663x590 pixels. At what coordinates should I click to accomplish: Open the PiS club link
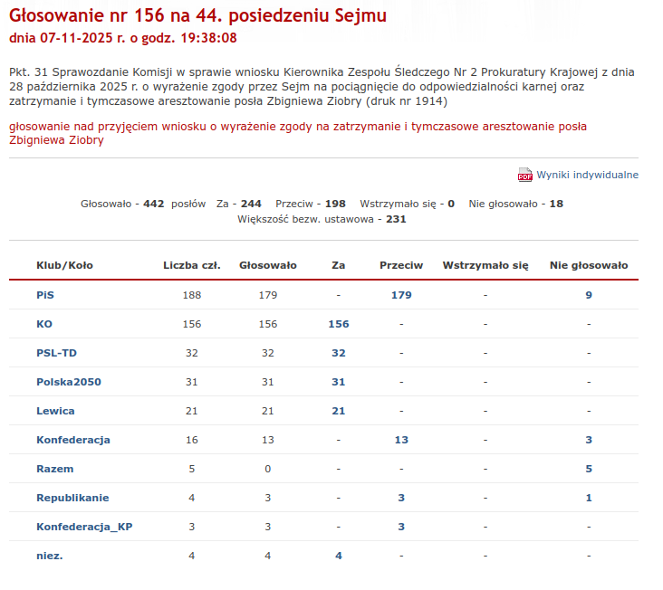click(x=45, y=295)
